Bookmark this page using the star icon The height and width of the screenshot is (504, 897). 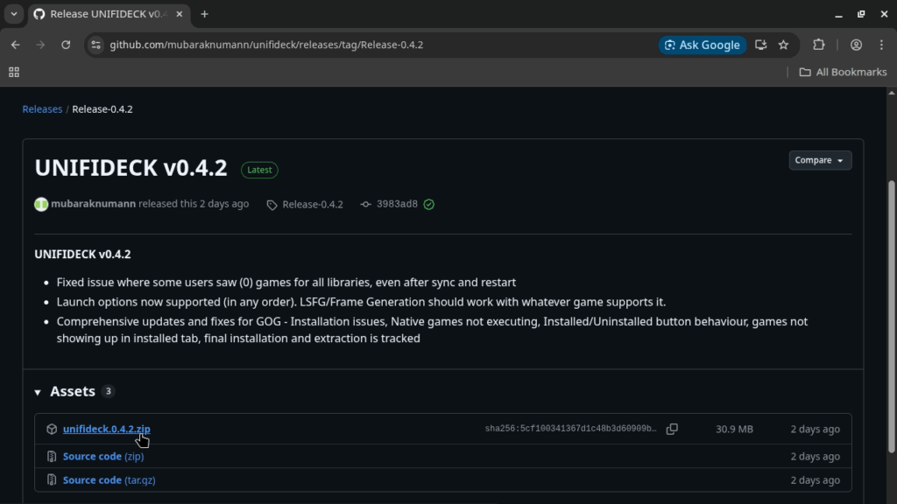783,45
